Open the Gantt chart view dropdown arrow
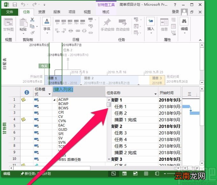 tap(9, 34)
